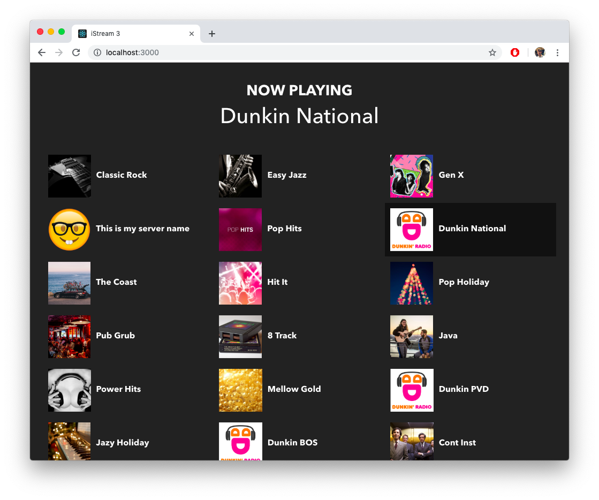The height and width of the screenshot is (500, 599).
Task: Select This is my server name
Action: (x=142, y=229)
